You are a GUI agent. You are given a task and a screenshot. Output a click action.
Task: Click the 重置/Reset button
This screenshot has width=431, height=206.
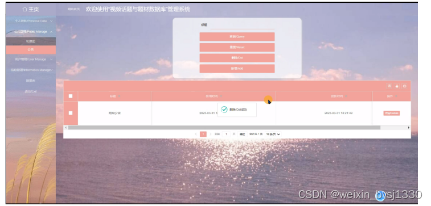click(237, 48)
